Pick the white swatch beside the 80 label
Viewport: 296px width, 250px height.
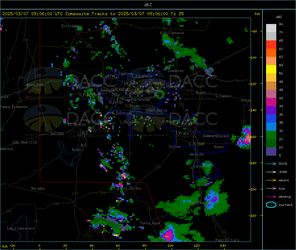click(x=271, y=28)
